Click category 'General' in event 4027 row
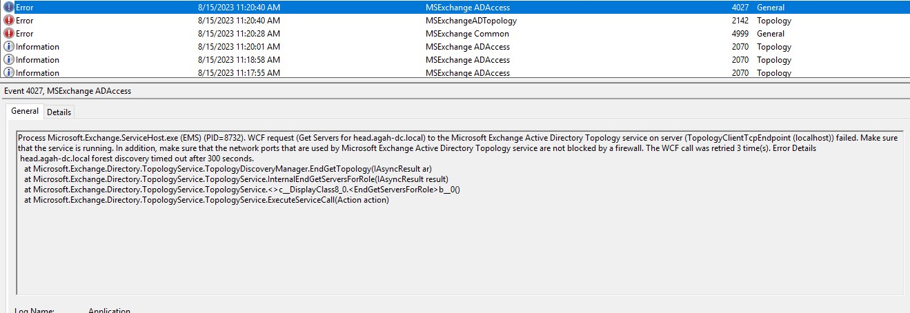 [x=771, y=8]
